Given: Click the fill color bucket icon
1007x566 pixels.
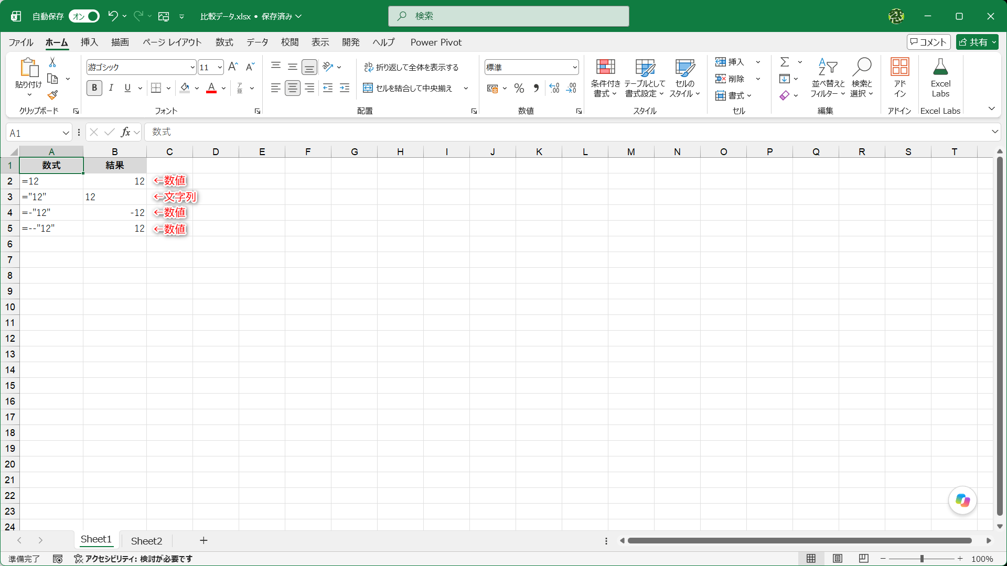Looking at the screenshot, I should pos(185,88).
